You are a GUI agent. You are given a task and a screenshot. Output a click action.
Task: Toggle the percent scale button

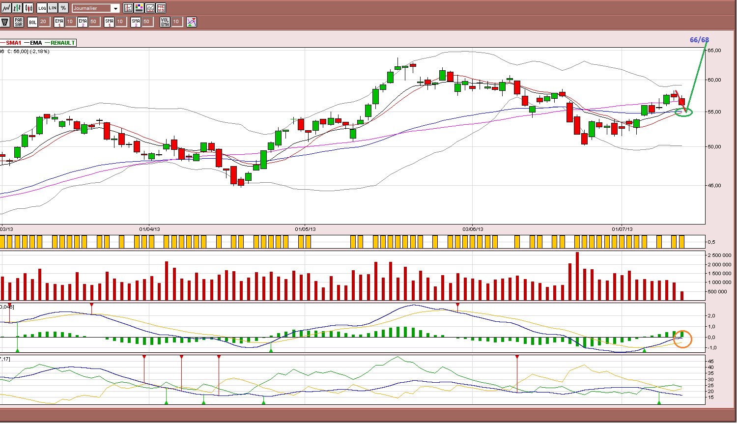63,8
